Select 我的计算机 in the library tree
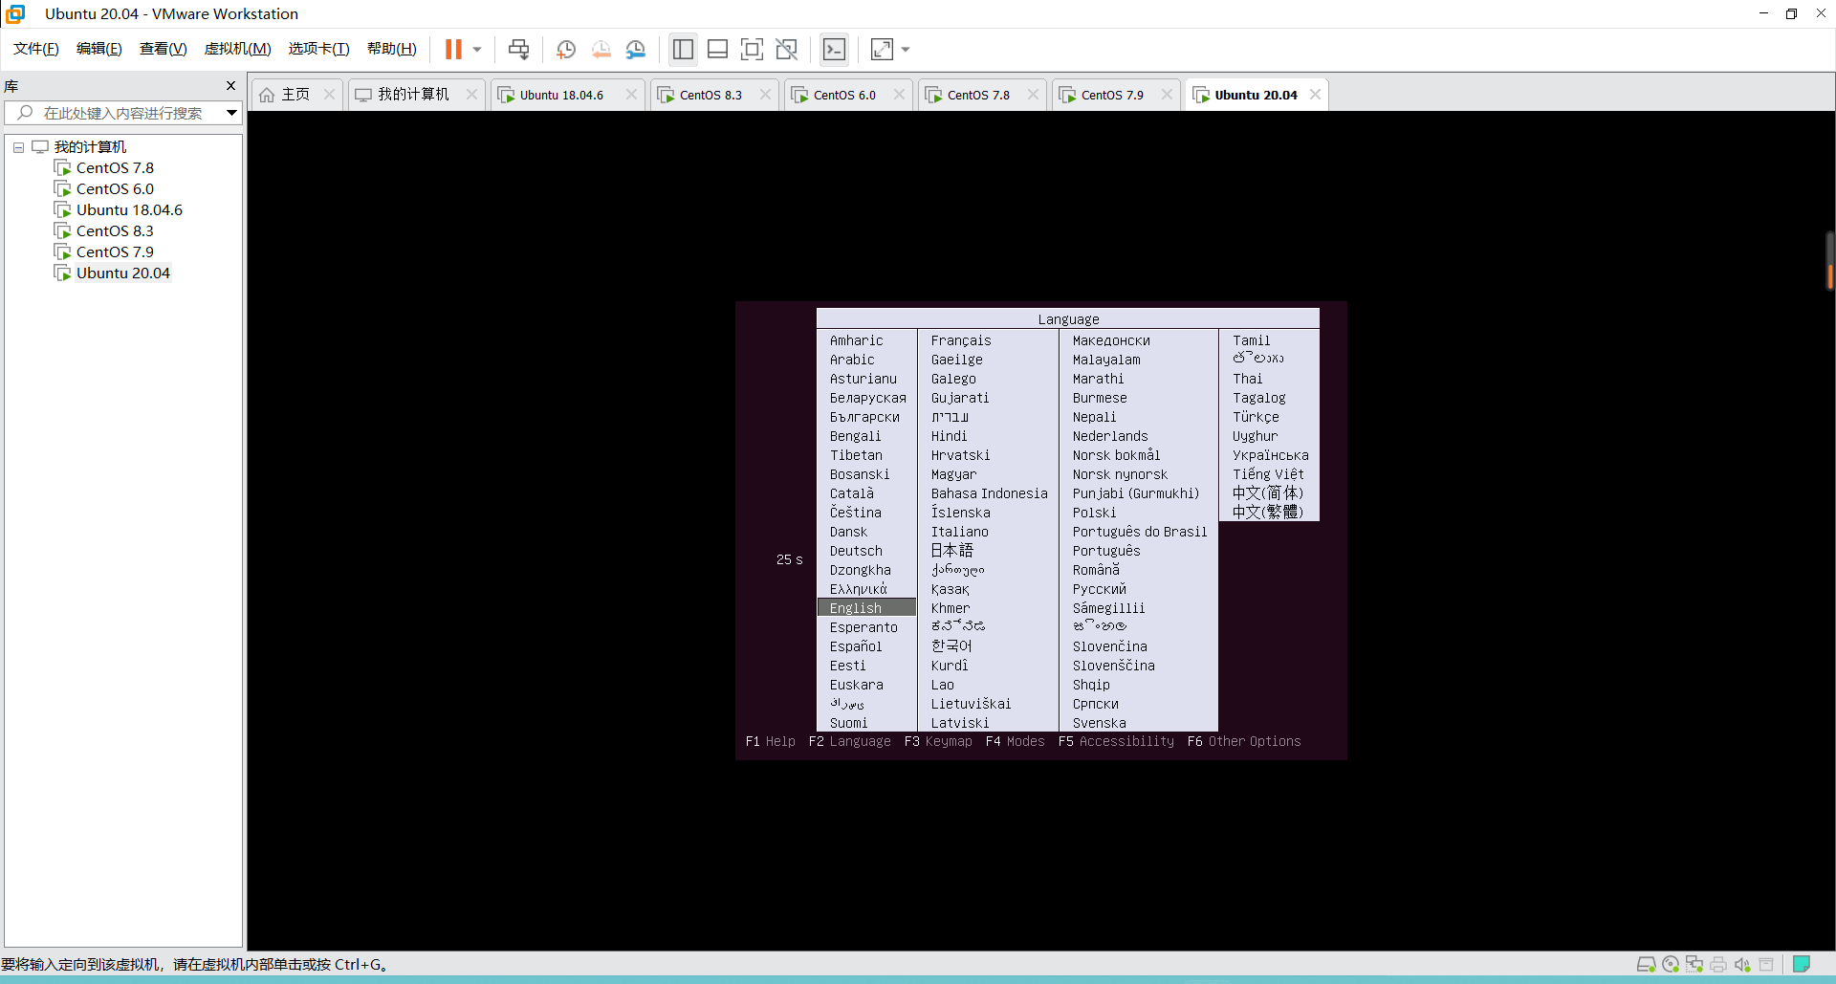 coord(90,147)
